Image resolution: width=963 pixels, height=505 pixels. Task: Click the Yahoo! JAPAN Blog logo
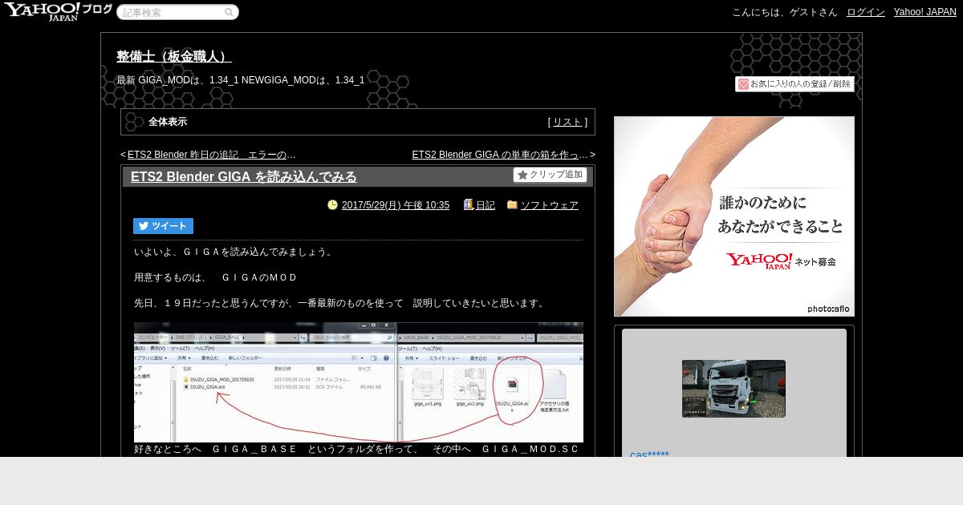tap(58, 11)
